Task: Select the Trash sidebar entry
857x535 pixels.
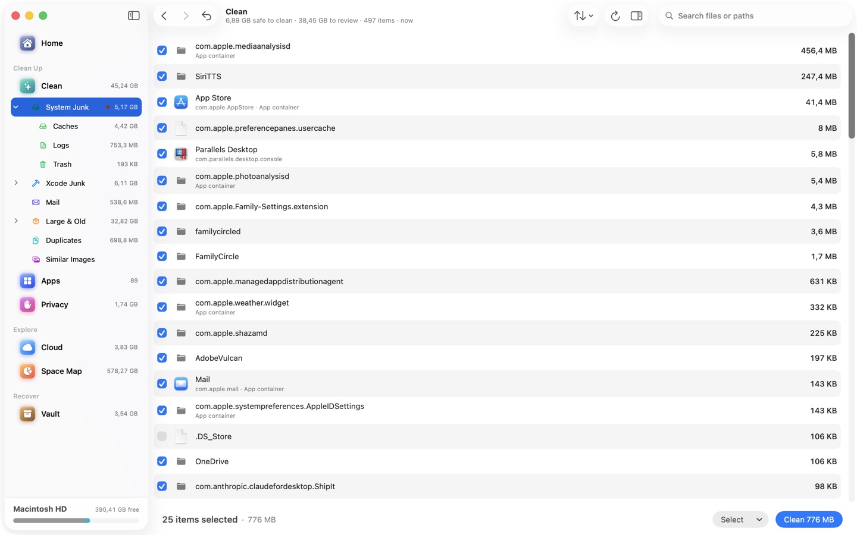Action: point(76,164)
